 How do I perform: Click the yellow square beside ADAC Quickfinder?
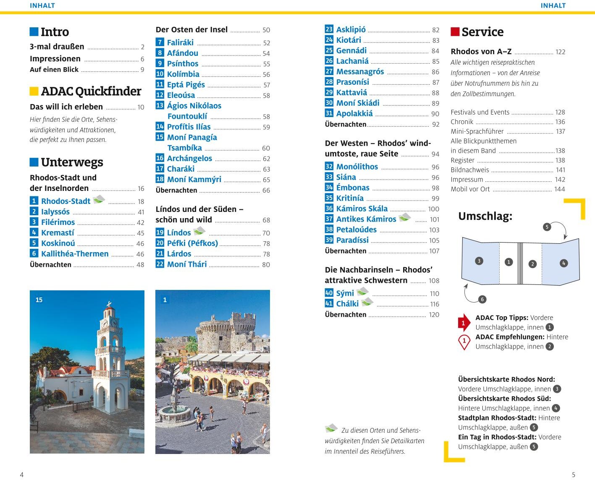34,91
